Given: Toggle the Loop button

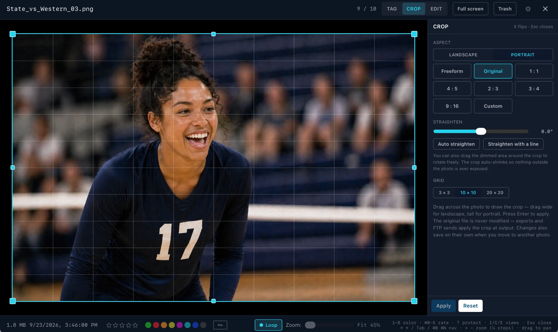Looking at the screenshot, I should coord(268,325).
